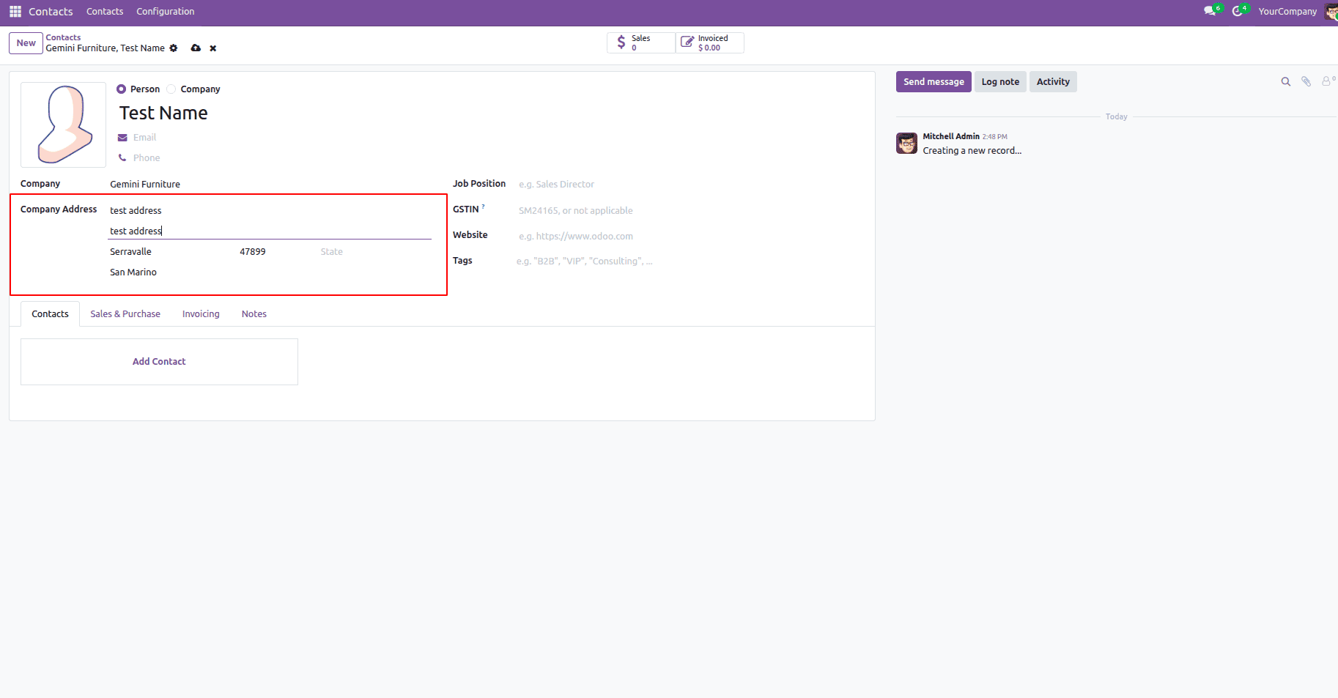This screenshot has width=1338, height=698.
Task: Go to the Contacts breadcrumb link
Action: click(63, 37)
